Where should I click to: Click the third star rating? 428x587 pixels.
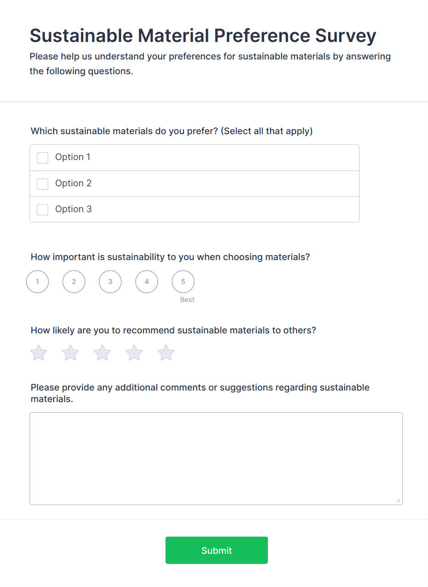tap(102, 353)
